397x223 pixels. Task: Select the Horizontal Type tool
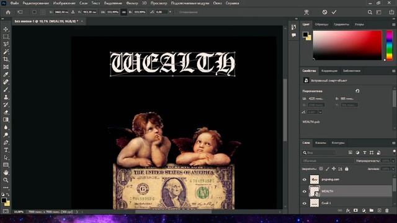click(6, 150)
